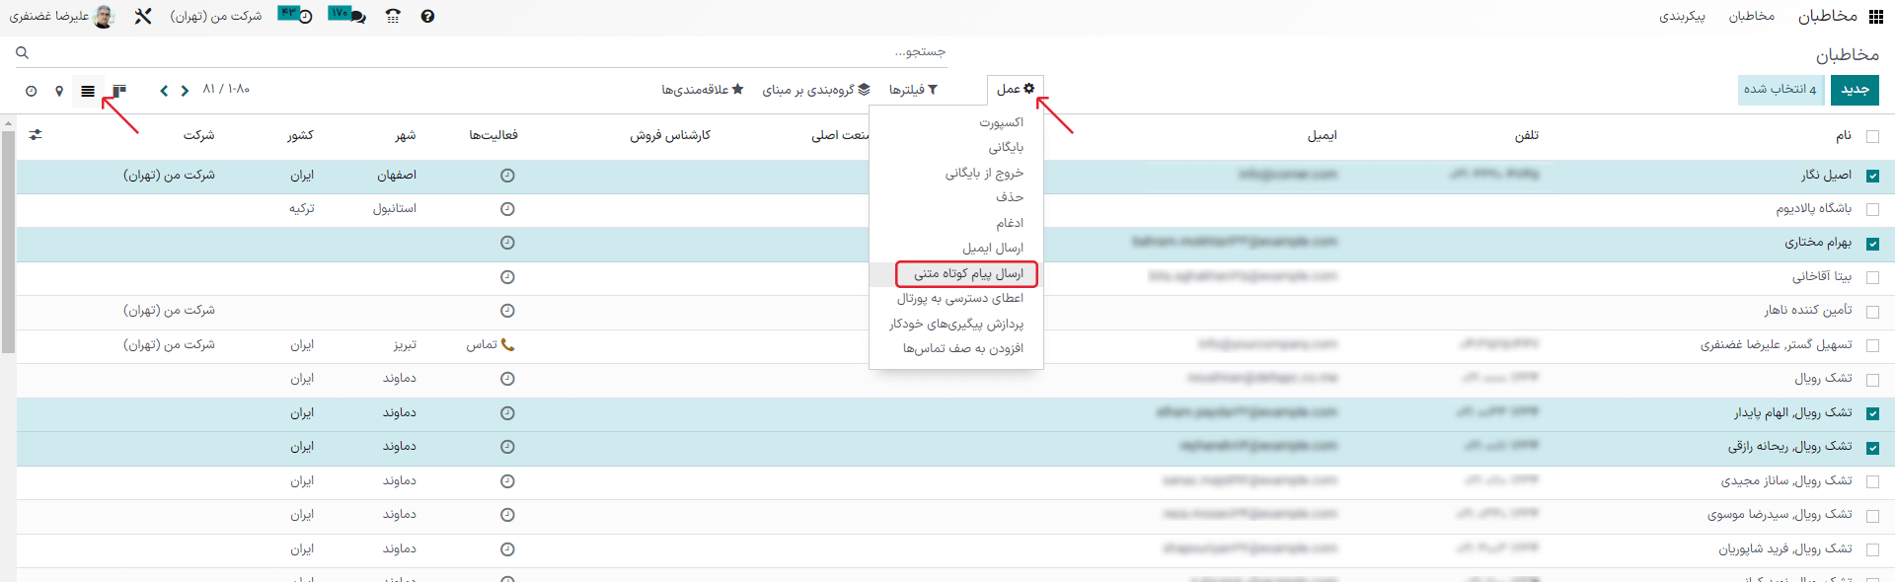Click the column settings sliders icon in header

pos(36,135)
